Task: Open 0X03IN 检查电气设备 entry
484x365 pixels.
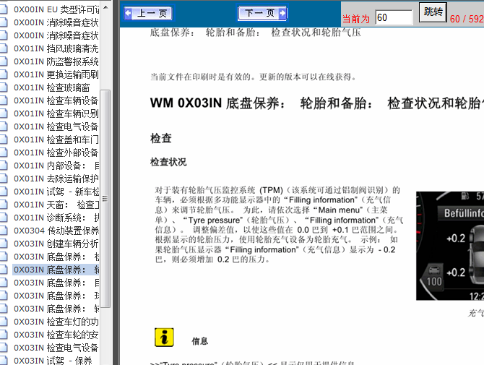Action: pyautogui.click(x=56, y=348)
